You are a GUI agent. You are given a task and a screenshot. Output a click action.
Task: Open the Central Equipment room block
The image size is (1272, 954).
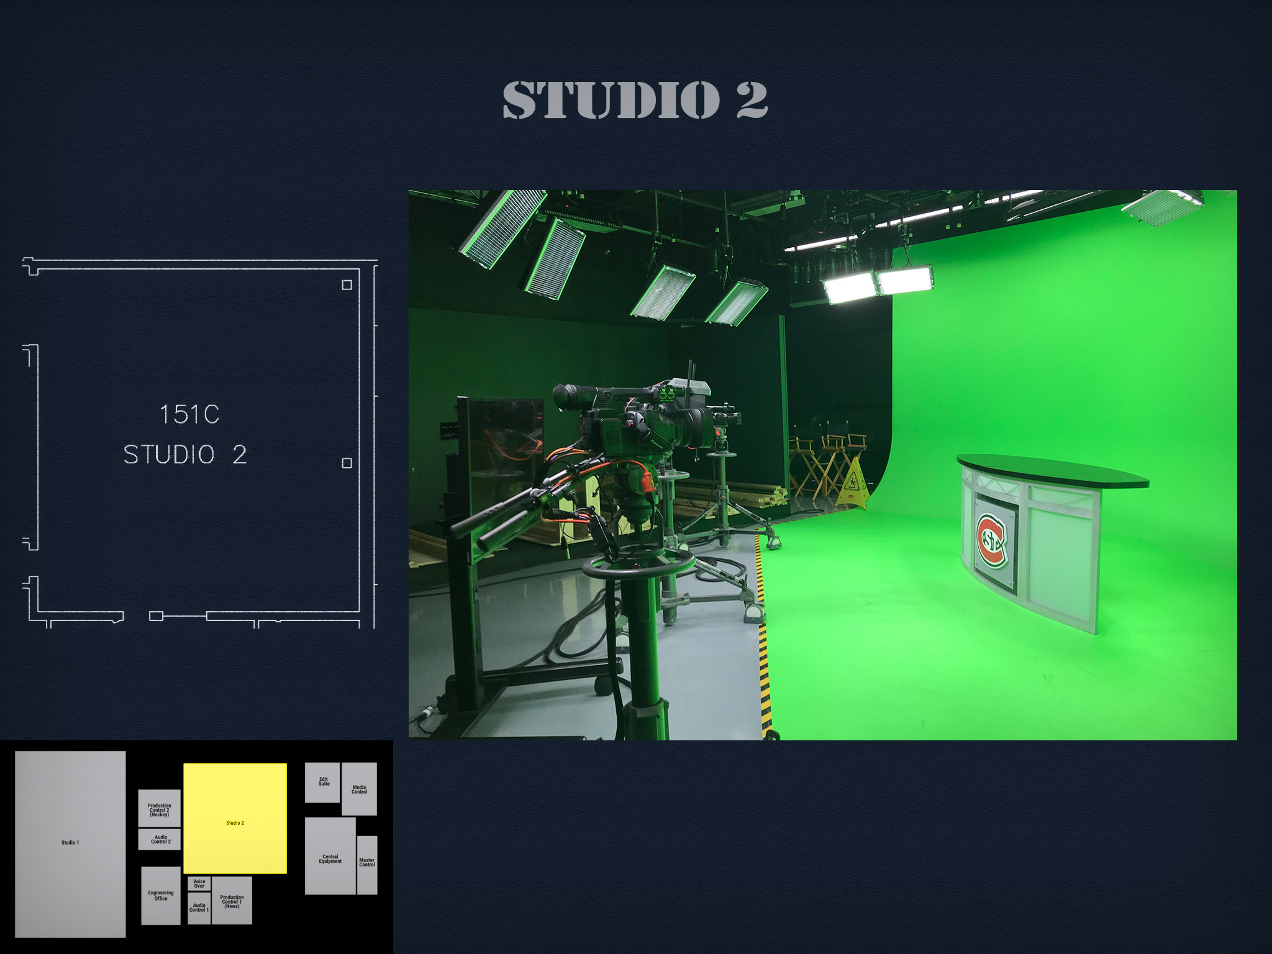click(x=330, y=859)
